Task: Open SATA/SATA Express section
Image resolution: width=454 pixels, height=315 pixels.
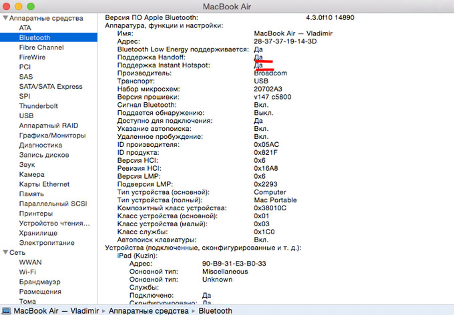Action: [x=51, y=87]
